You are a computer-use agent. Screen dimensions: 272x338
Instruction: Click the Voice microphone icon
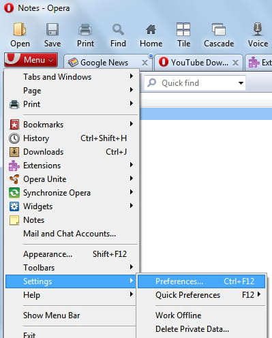point(258,29)
